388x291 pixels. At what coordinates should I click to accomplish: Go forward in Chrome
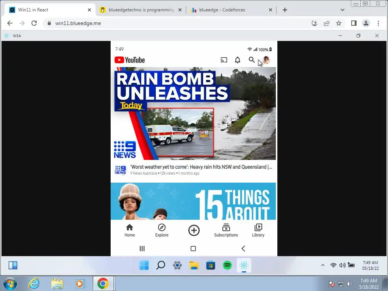[x=22, y=23]
